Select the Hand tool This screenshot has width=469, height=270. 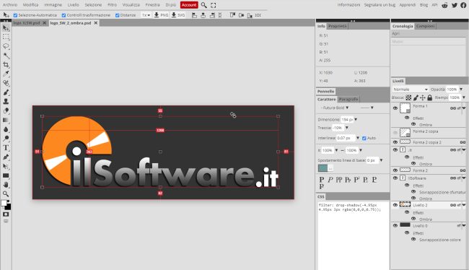click(x=6, y=185)
